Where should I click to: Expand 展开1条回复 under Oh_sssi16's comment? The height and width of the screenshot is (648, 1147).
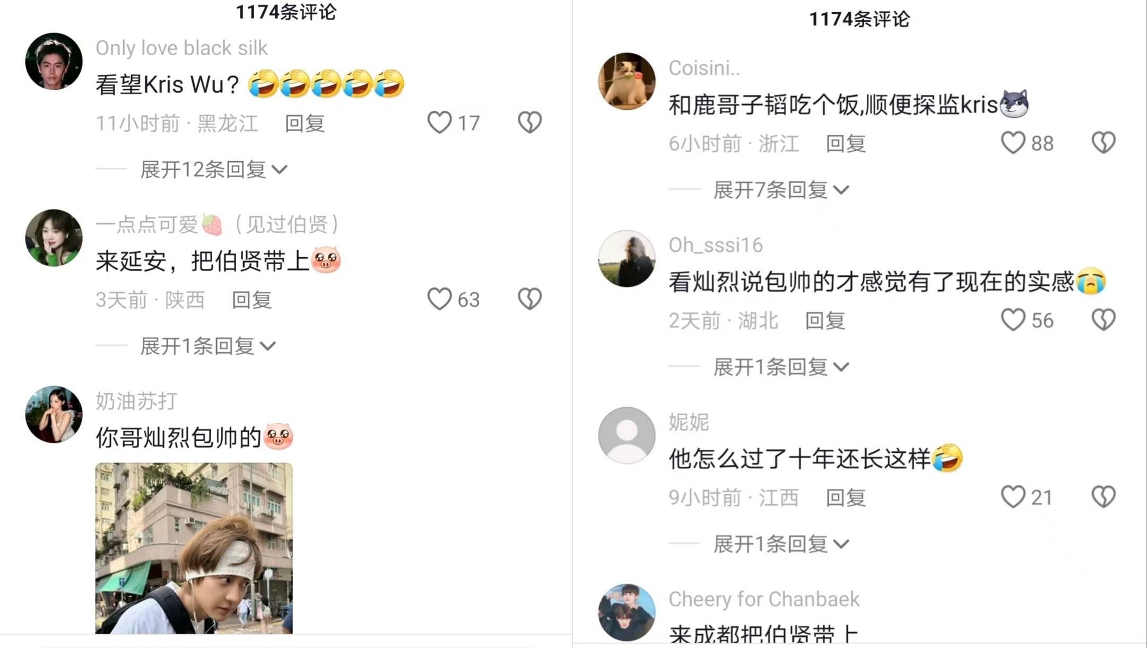point(781,367)
